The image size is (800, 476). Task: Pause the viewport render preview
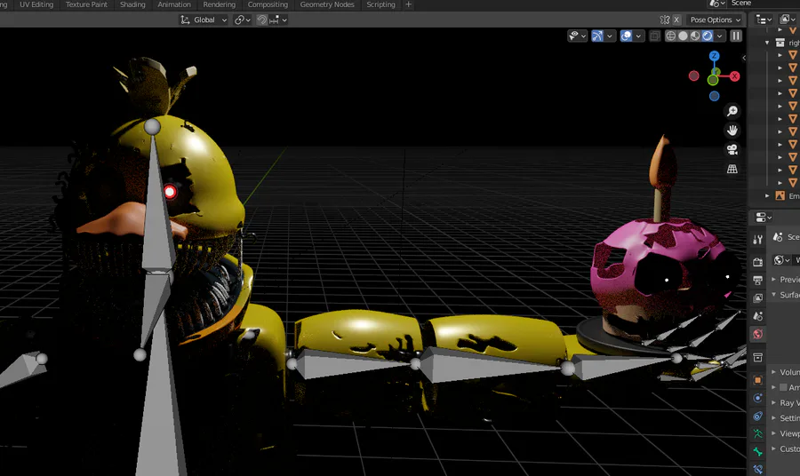coord(736,36)
